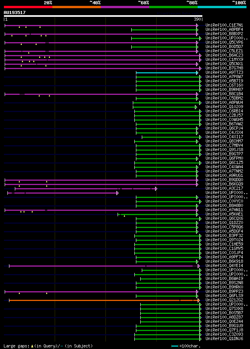Select the UniRef100_C1HE59 label
Viewport: 250px width, 349px height.
(x=224, y=244)
